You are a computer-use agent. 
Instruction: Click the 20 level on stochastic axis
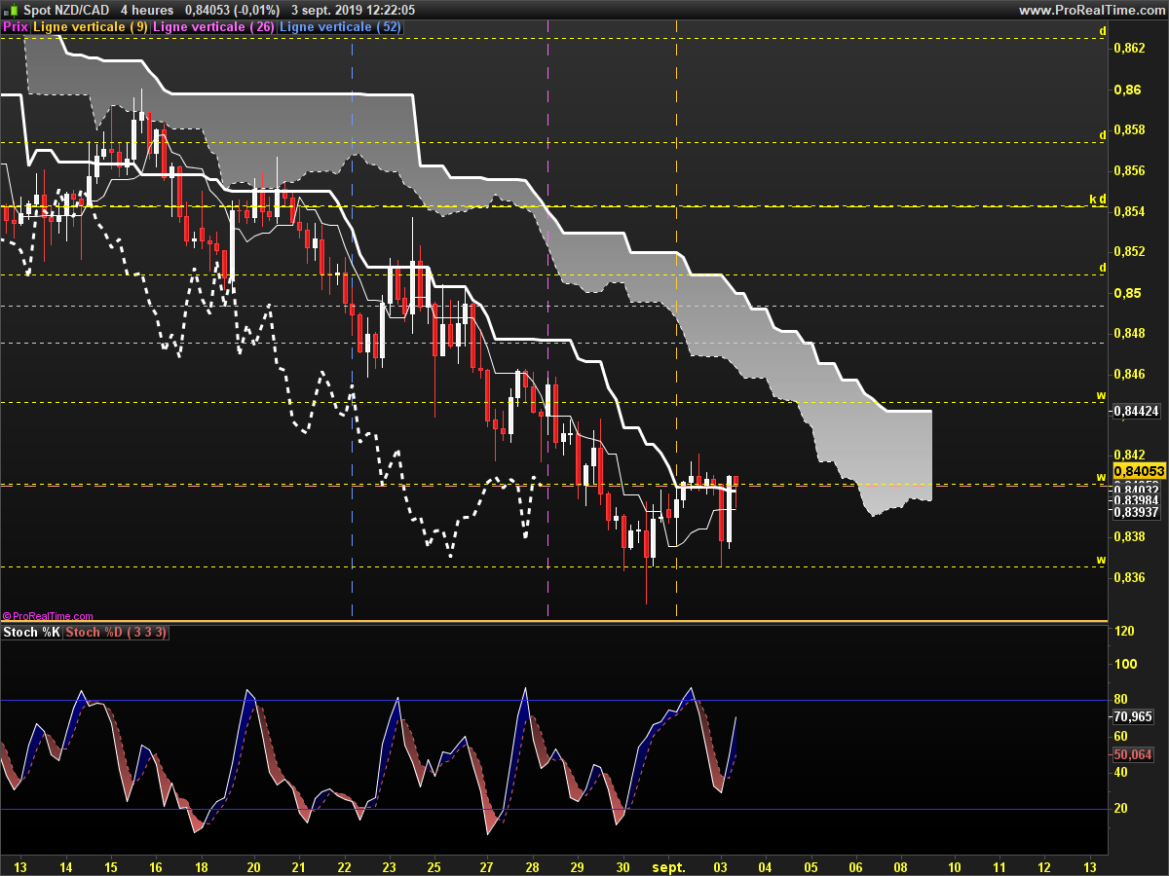point(1120,808)
